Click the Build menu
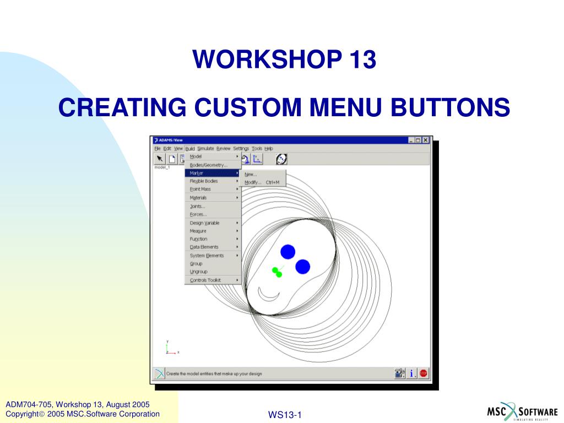This screenshot has width=564, height=423. [190, 148]
